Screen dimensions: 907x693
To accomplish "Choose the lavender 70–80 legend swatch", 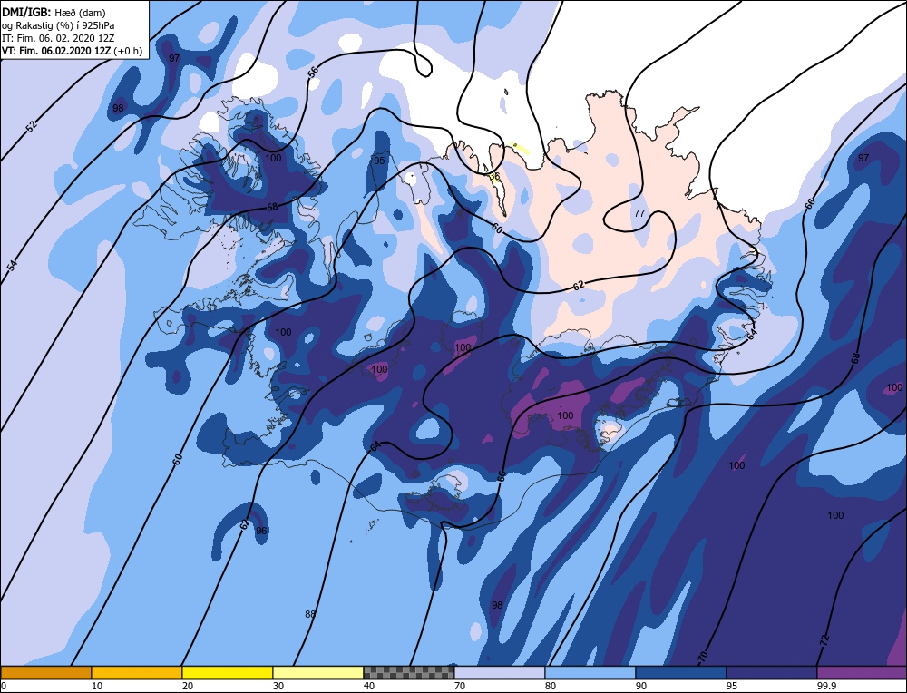I will click(500, 672).
